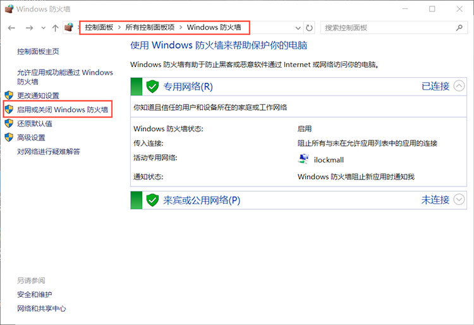Expand the chevron after 控制面板 in breadcrumb
This screenshot has height=325, width=474.
[x=119, y=28]
